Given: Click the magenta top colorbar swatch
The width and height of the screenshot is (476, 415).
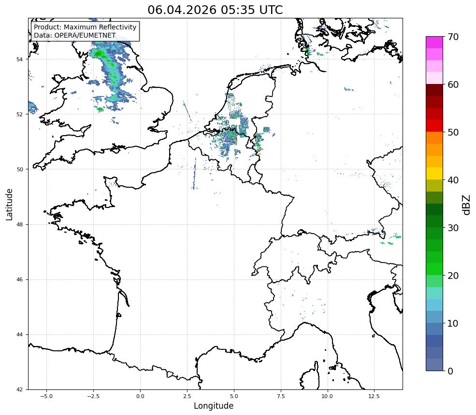Looking at the screenshot, I should [x=434, y=42].
